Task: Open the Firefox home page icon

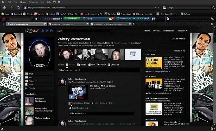Action: click(59, 2)
